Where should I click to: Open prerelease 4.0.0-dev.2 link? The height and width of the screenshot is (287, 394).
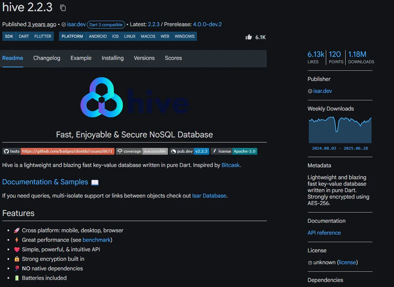207,24
